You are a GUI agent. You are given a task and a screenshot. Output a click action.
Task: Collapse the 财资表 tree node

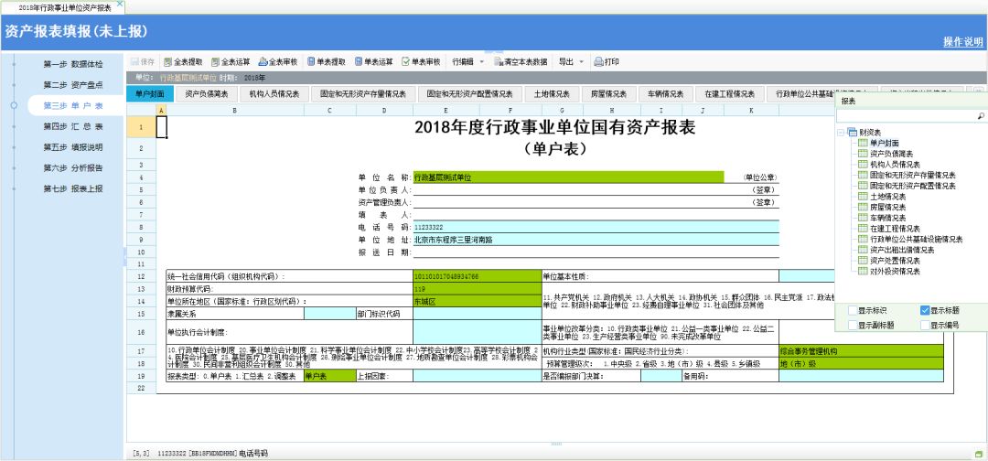tap(841, 133)
